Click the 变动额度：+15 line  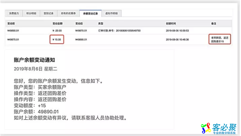tap(30, 106)
